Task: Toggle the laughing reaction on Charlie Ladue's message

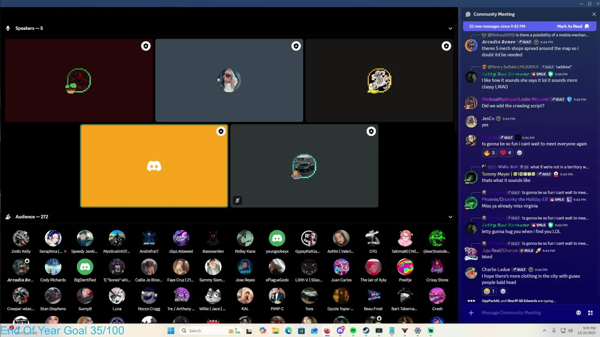Action: (489, 291)
